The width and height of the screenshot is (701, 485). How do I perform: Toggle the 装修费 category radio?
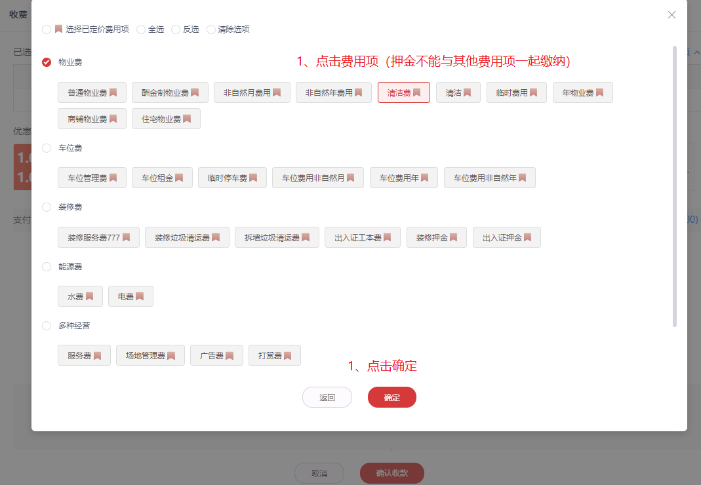point(47,207)
